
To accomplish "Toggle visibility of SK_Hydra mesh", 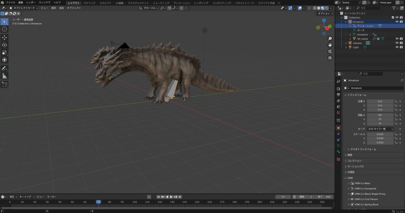I will [x=397, y=39].
